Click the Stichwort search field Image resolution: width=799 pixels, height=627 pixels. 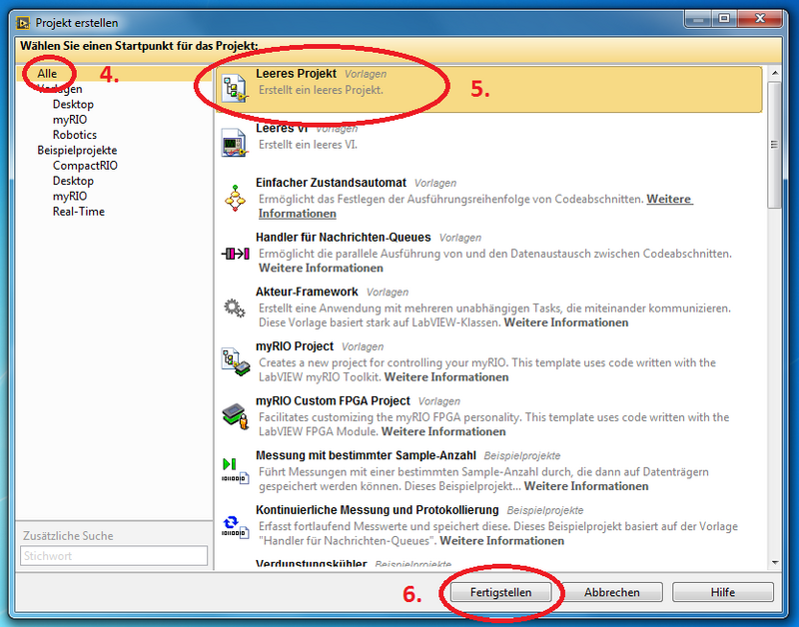pos(114,556)
